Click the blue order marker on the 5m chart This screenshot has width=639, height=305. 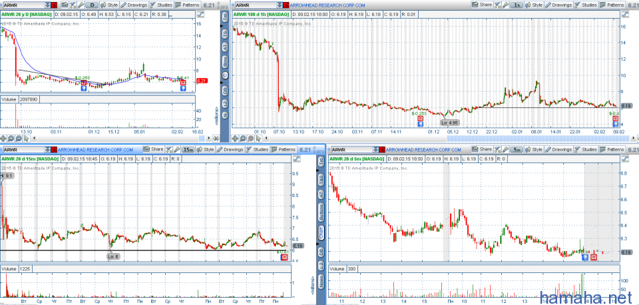point(585,257)
